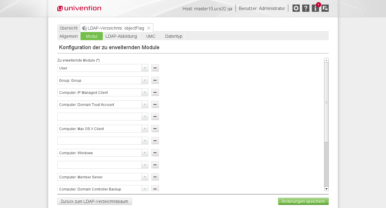Screen dimensions: 386x208
Task: Remove the Computer: Windows entry
Action: [155, 153]
